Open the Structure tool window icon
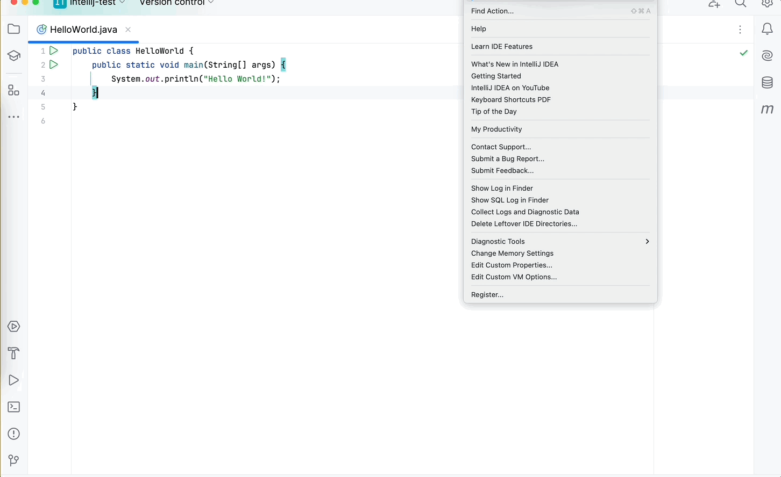 pyautogui.click(x=14, y=90)
